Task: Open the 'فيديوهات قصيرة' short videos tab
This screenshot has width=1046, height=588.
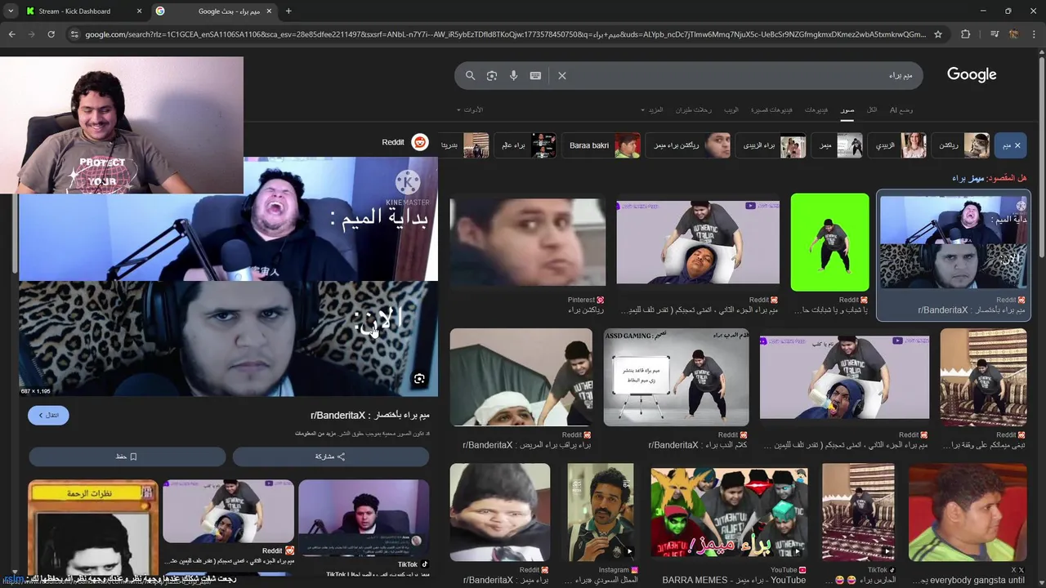Action: tap(771, 109)
